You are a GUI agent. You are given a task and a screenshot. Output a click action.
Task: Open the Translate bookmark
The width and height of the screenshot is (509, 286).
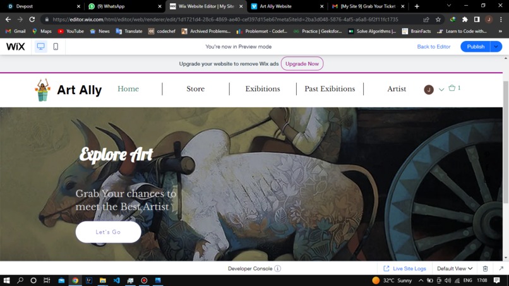coord(129,31)
